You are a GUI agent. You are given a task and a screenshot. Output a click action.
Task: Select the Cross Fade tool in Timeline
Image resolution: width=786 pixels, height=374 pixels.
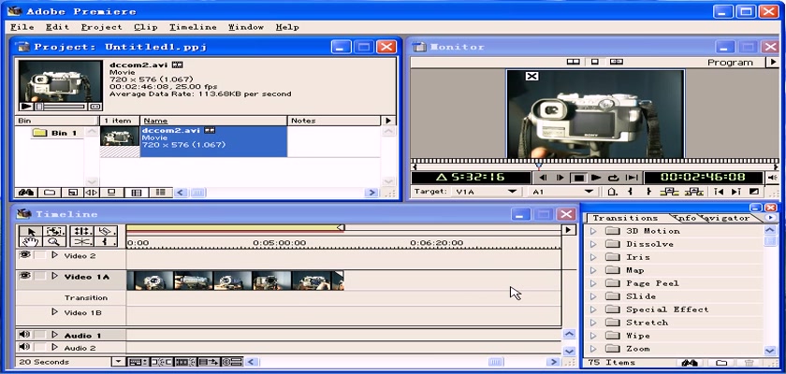(81, 242)
